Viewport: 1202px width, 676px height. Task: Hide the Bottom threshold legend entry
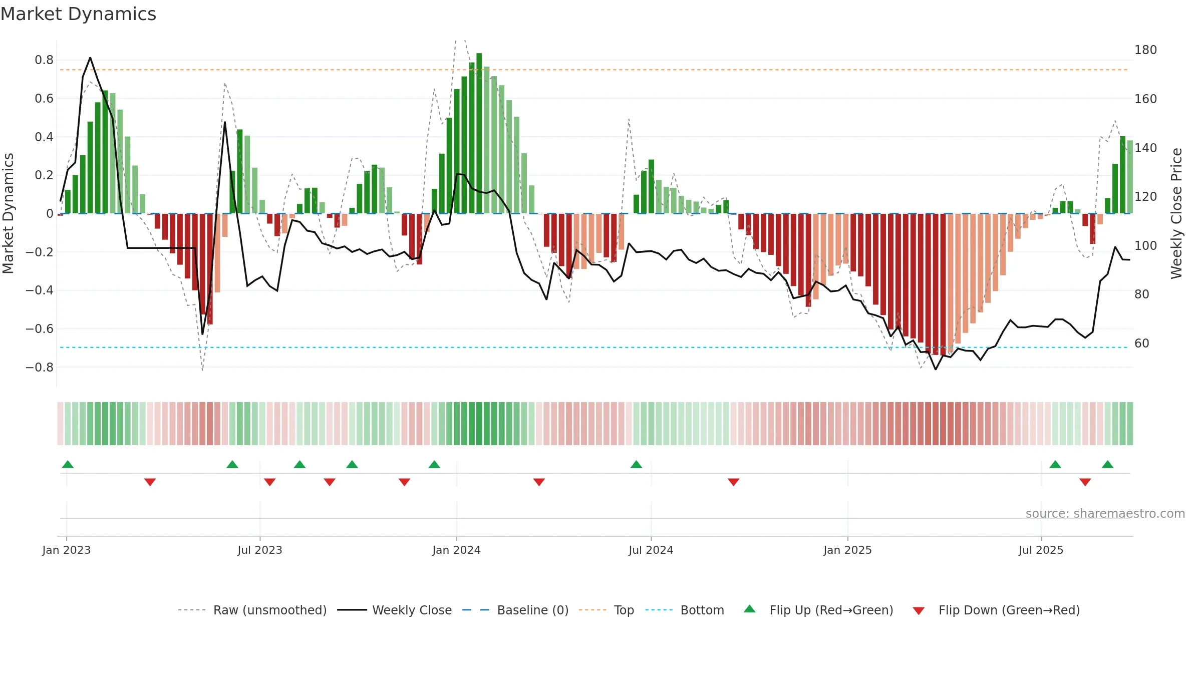point(702,610)
